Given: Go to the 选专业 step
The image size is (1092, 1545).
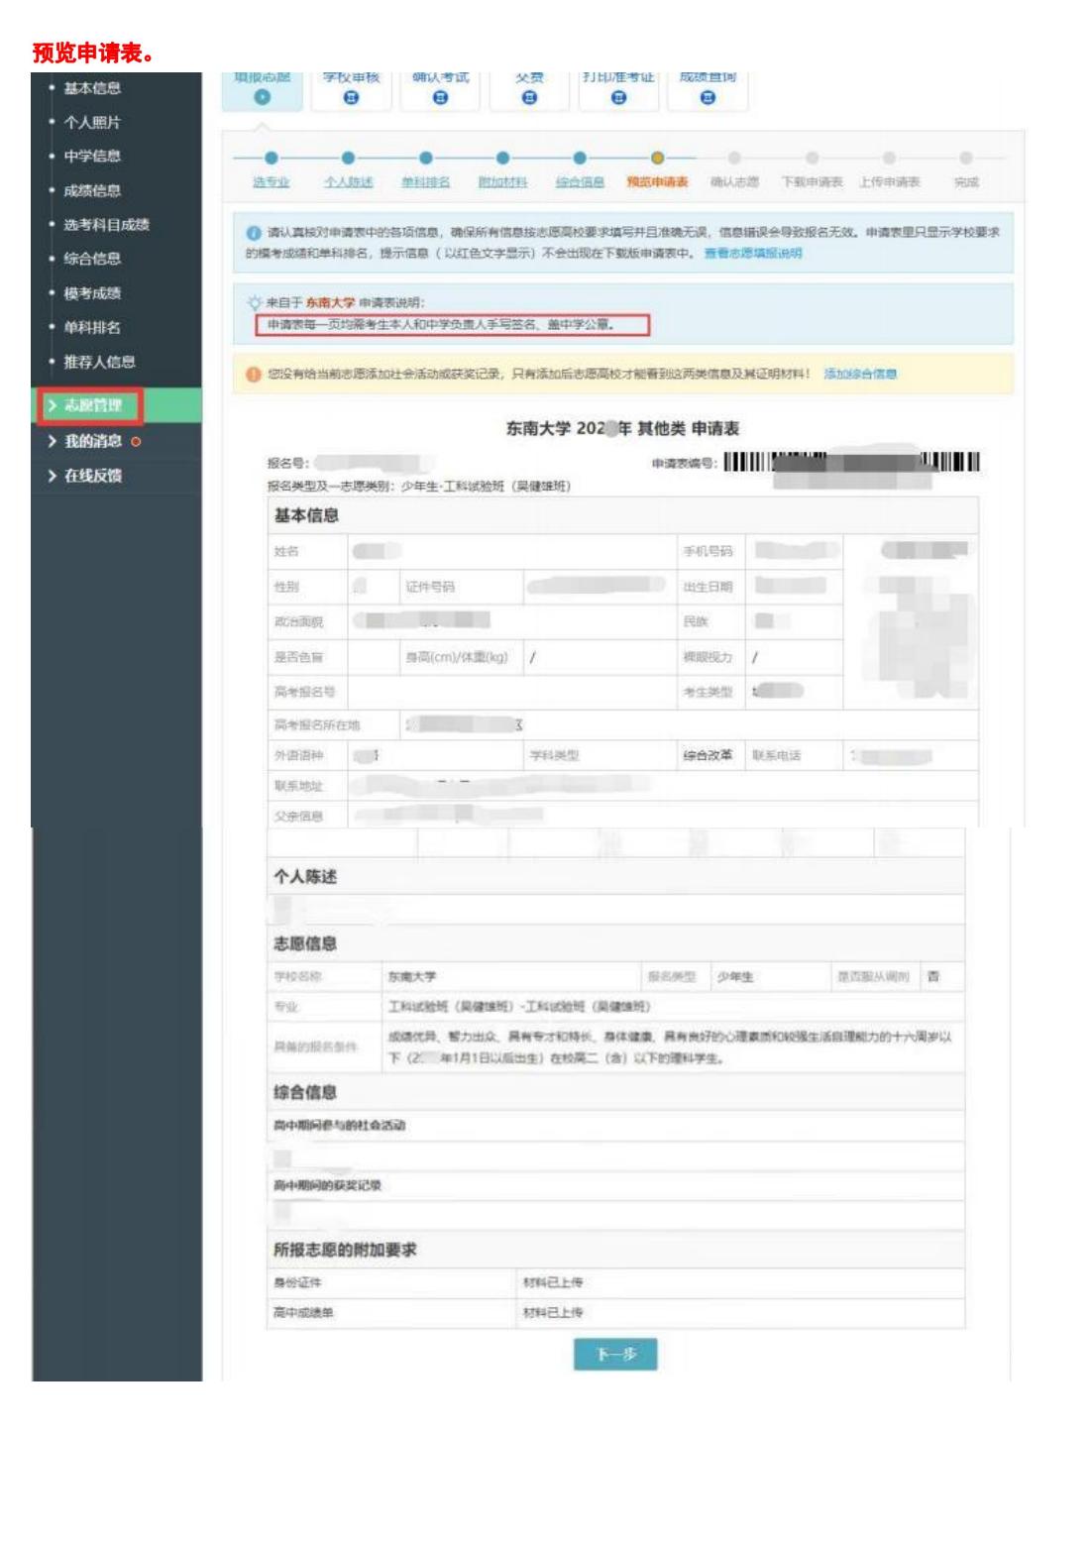Looking at the screenshot, I should [271, 182].
